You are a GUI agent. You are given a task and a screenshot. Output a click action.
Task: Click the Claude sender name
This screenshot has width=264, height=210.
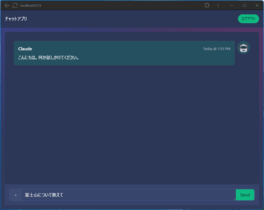25,49
